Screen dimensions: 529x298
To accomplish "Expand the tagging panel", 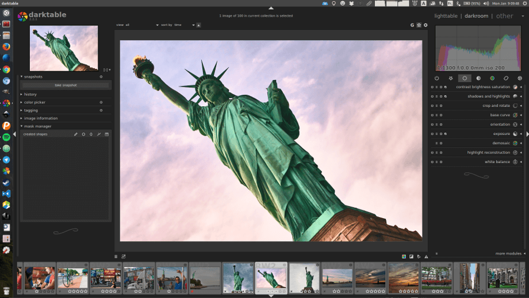I will click(21, 110).
